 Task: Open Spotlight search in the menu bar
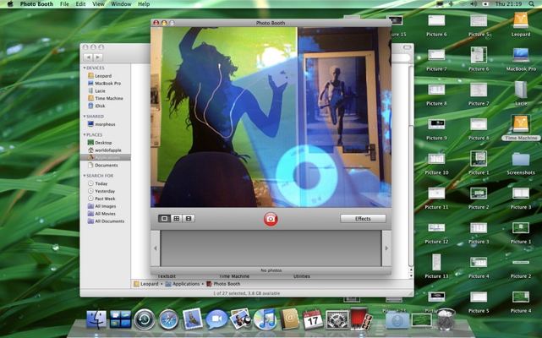[531, 4]
